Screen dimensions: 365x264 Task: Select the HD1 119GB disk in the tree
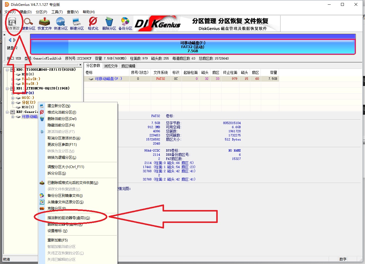point(43,88)
